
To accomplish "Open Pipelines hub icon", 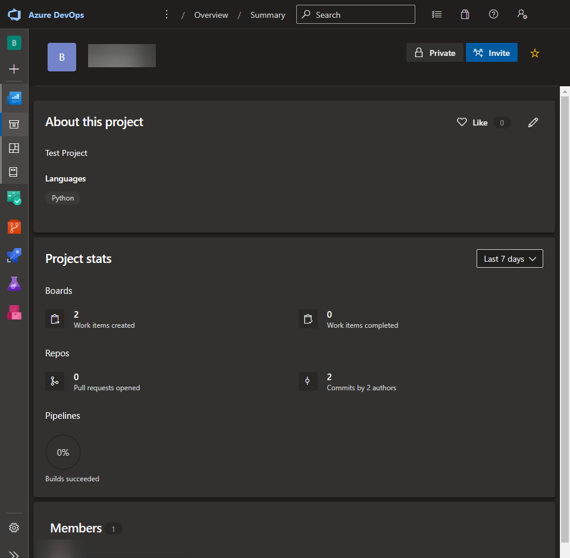I will (14, 255).
